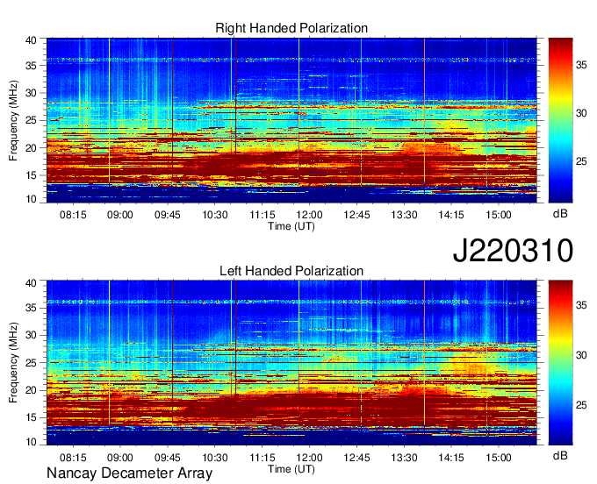597x484 pixels.
Task: Click the 08:15 time tick of the Left Handed plot
Action: pyautogui.click(x=73, y=458)
